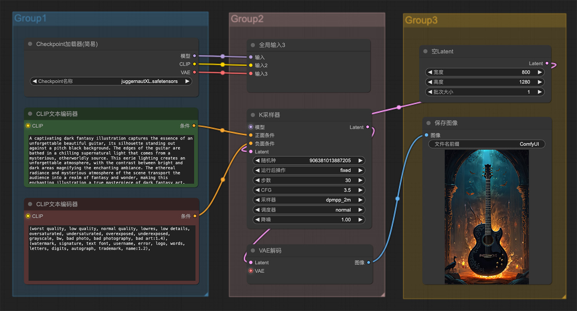Click the 条件 output socket of green encoder node
The width and height of the screenshot is (577, 311).
[x=194, y=125]
